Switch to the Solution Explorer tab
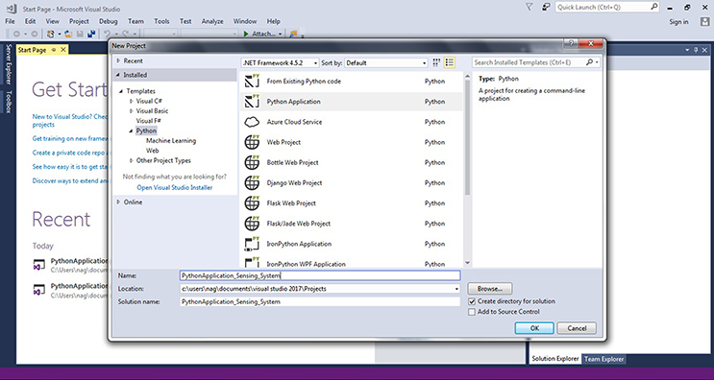 (x=555, y=359)
